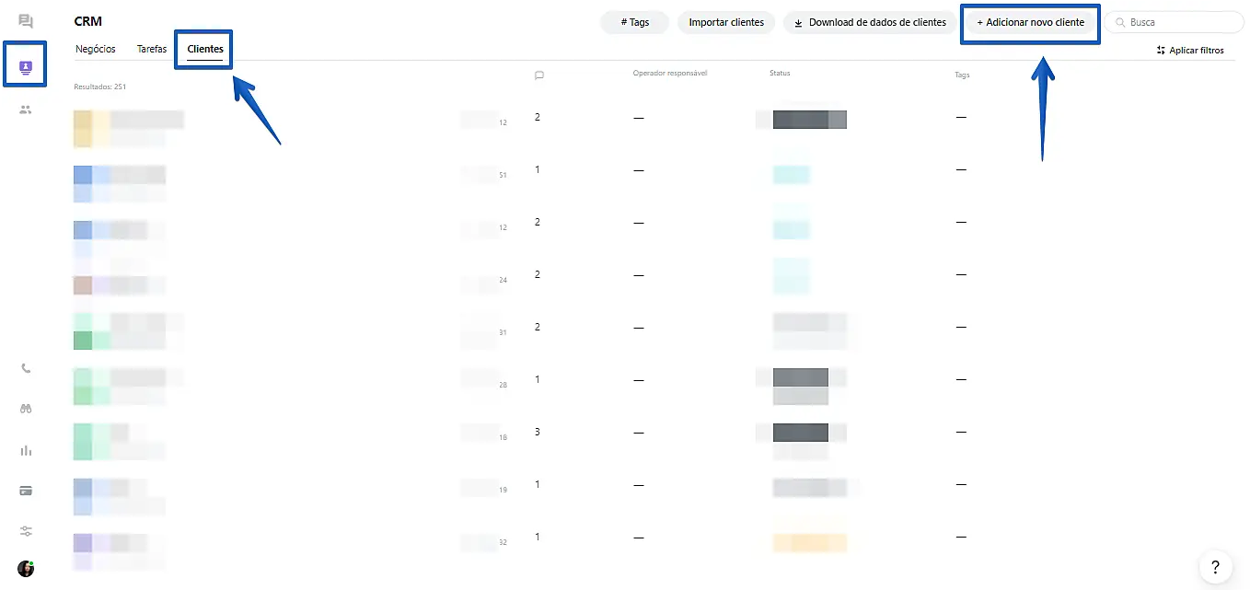This screenshot has height=590, width=1250.
Task: Open the billing card icon in sidebar
Action: 26,491
